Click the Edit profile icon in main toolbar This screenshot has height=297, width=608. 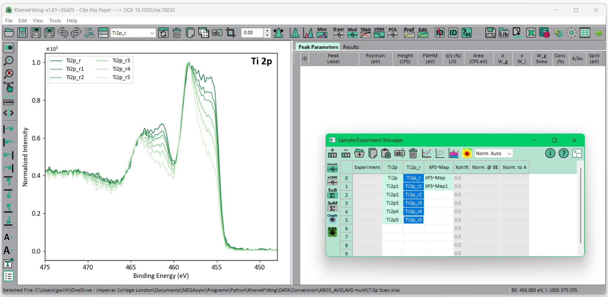[423, 33]
